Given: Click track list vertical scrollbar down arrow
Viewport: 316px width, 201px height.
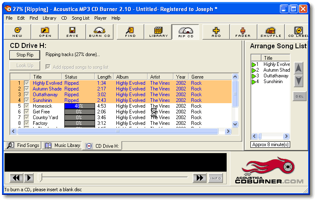Looking at the screenshot, I should coord(235,124).
